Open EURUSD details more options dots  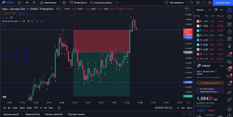coord(222,66)
